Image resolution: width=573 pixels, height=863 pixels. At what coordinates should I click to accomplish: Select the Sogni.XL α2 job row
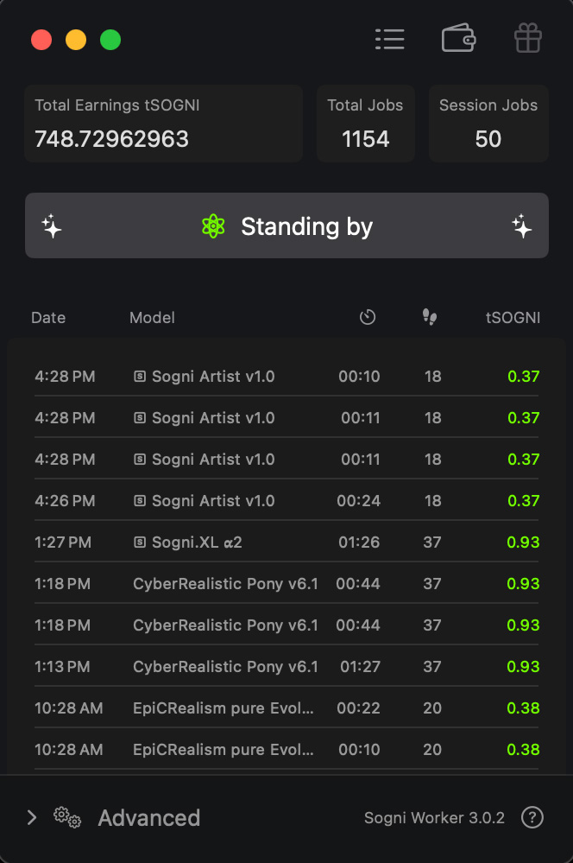tap(286, 542)
